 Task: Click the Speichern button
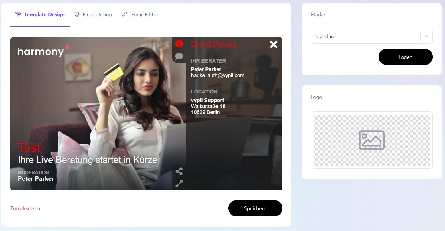[255, 208]
